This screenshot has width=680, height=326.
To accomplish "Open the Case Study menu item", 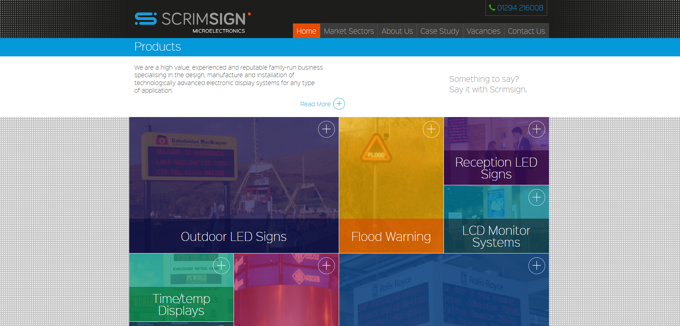I will (x=440, y=31).
